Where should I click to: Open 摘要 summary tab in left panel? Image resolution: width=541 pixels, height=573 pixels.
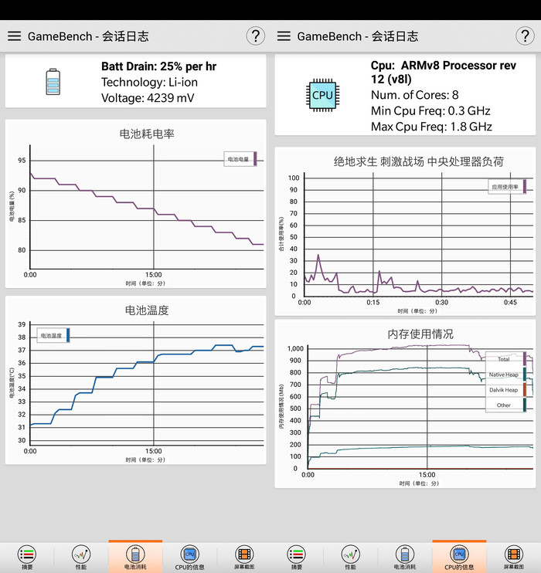[x=27, y=557]
